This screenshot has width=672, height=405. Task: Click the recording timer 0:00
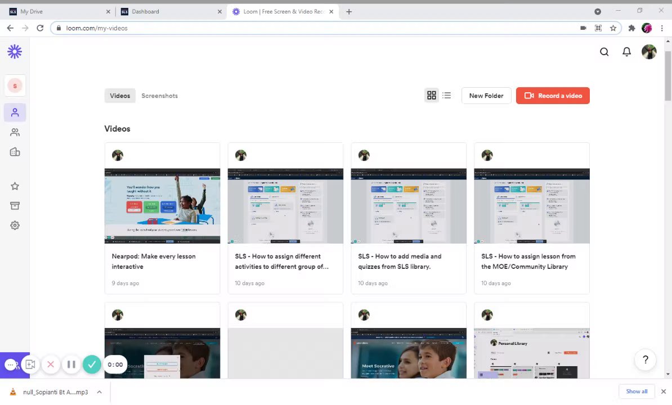(115, 364)
